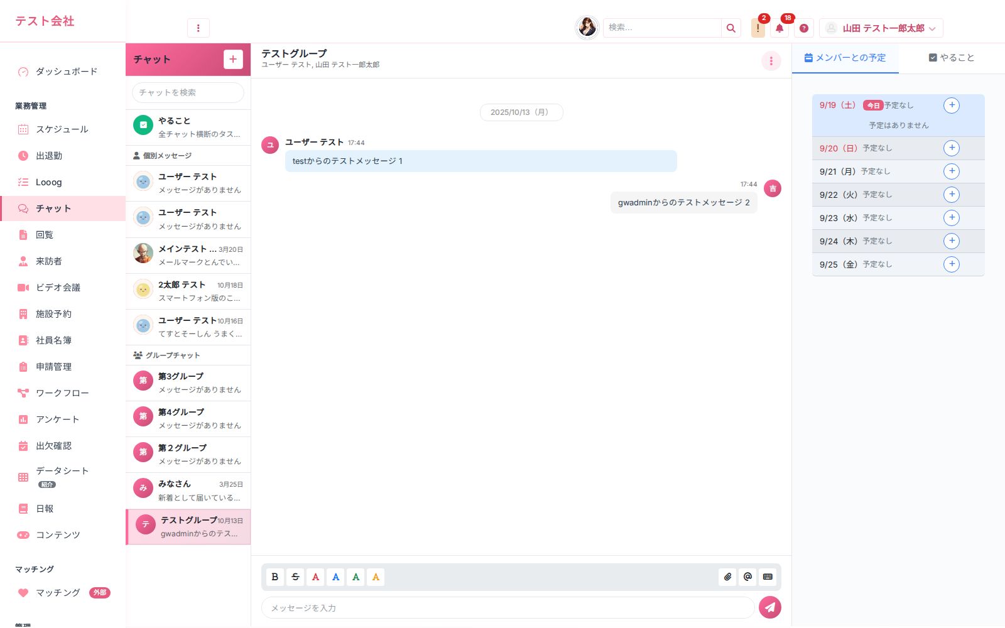This screenshot has height=628, width=1005.
Task: Go to 出退勤 attendance page
Action: pyautogui.click(x=63, y=156)
